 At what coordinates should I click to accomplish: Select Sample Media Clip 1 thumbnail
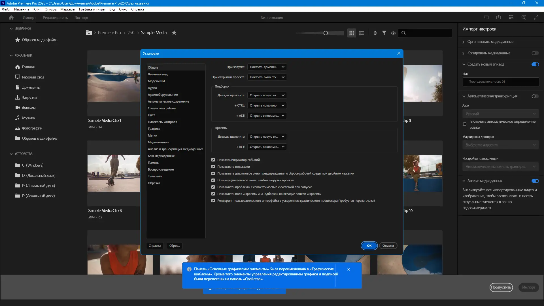point(114,83)
